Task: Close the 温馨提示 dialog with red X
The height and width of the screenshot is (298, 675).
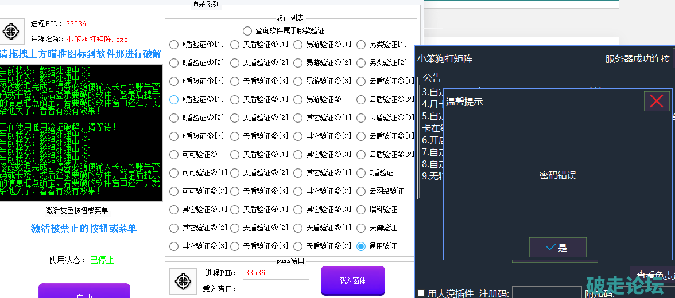Action: tap(657, 101)
